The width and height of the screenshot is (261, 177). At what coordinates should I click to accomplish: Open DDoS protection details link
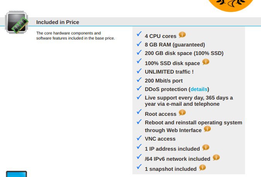pos(199,89)
